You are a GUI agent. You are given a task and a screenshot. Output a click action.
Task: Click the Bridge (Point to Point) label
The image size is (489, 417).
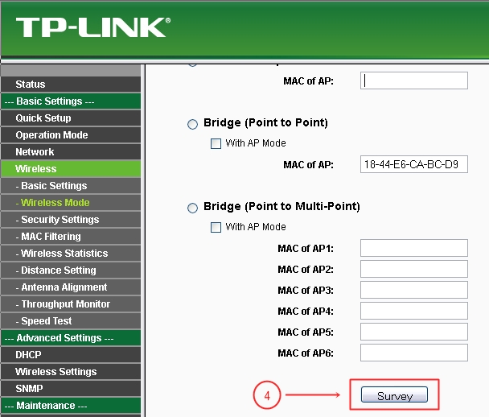click(265, 122)
